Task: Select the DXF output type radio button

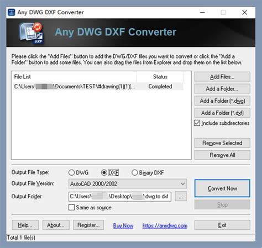Action: tap(104, 172)
